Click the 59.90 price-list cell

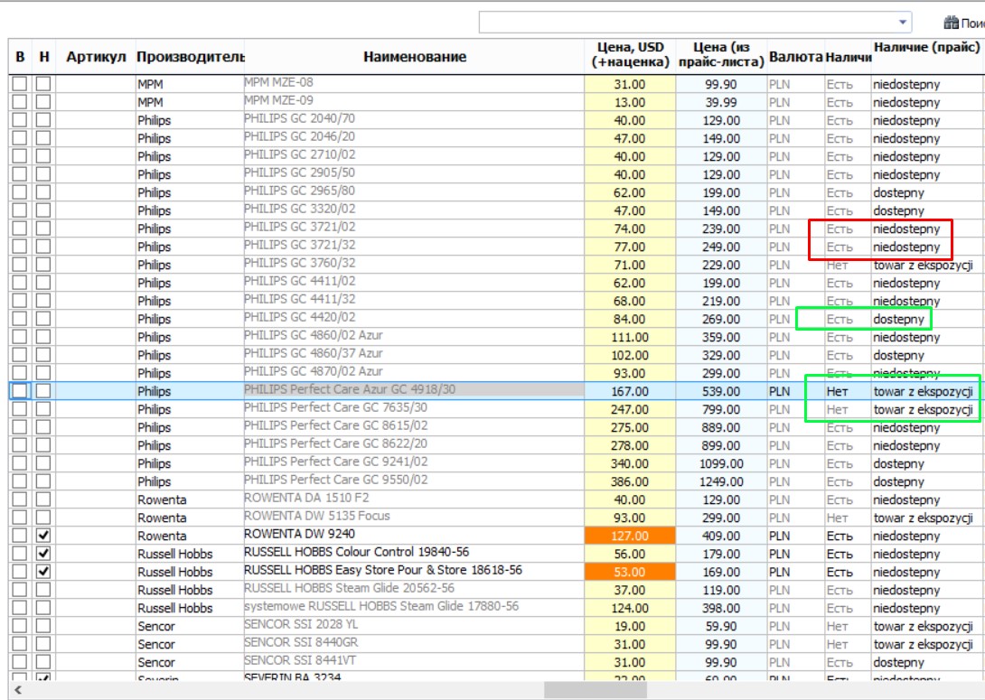721,626
